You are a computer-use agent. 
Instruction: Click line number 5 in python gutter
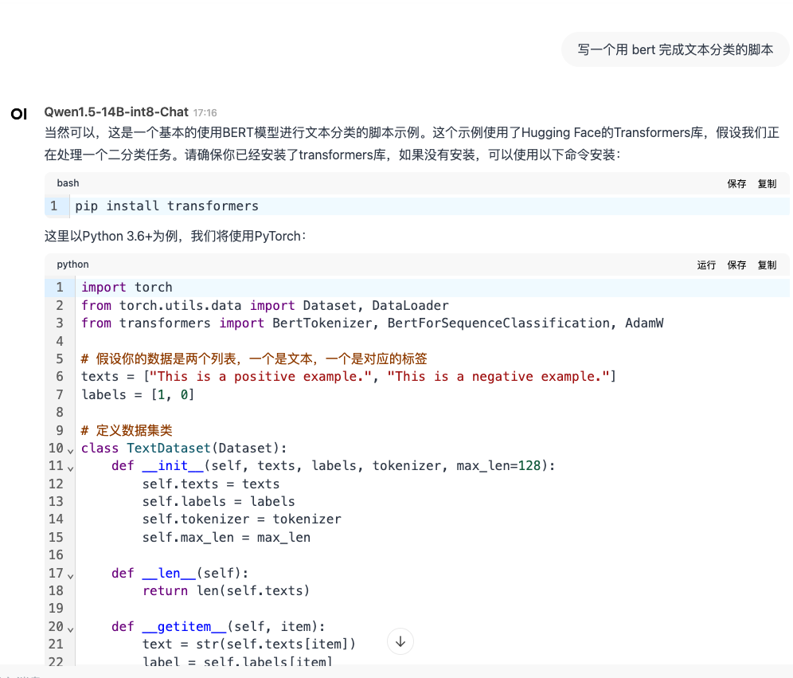60,359
